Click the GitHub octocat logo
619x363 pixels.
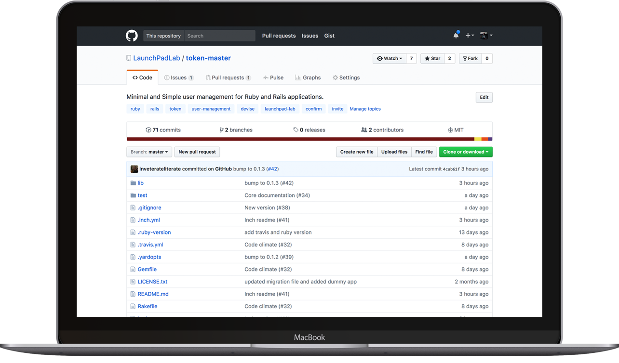tap(132, 36)
